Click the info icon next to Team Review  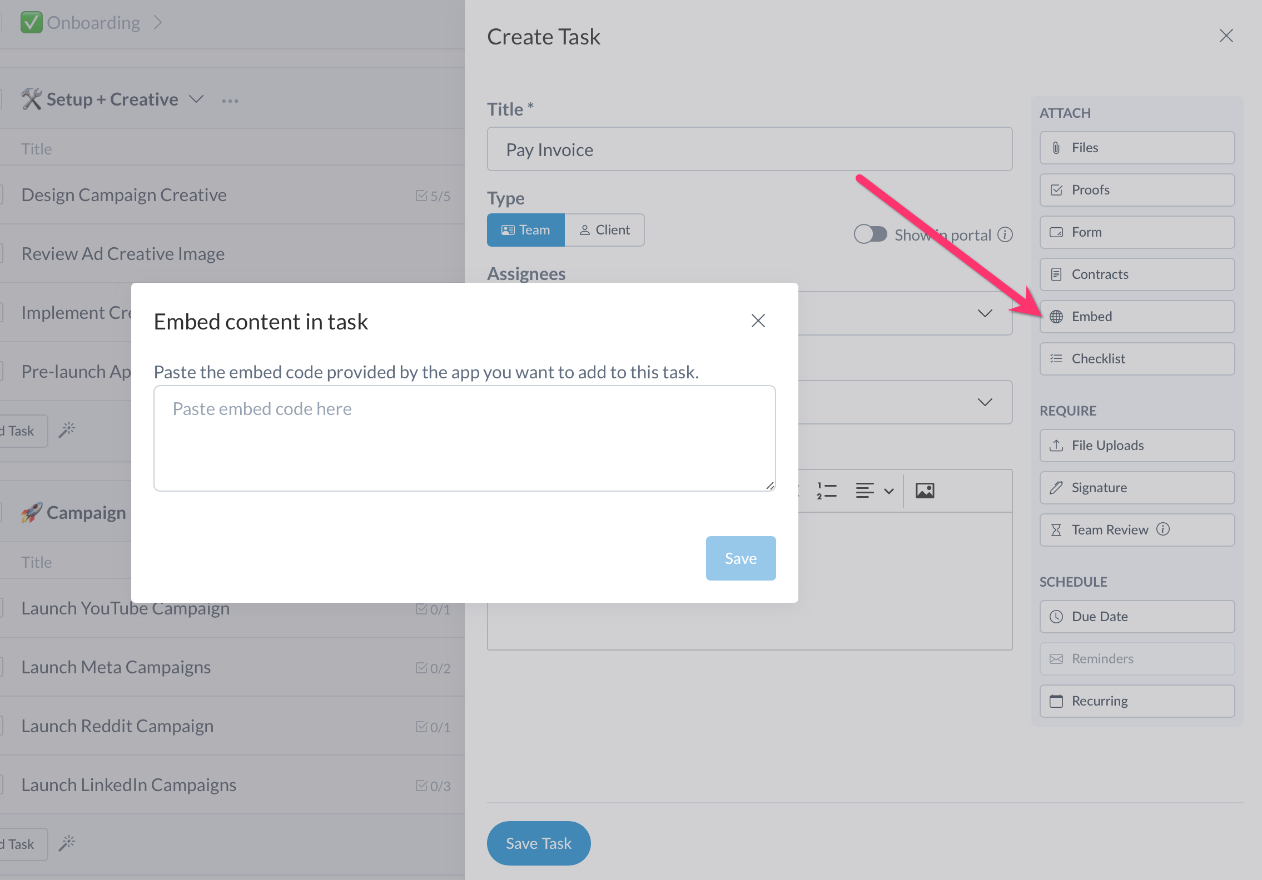click(1163, 529)
